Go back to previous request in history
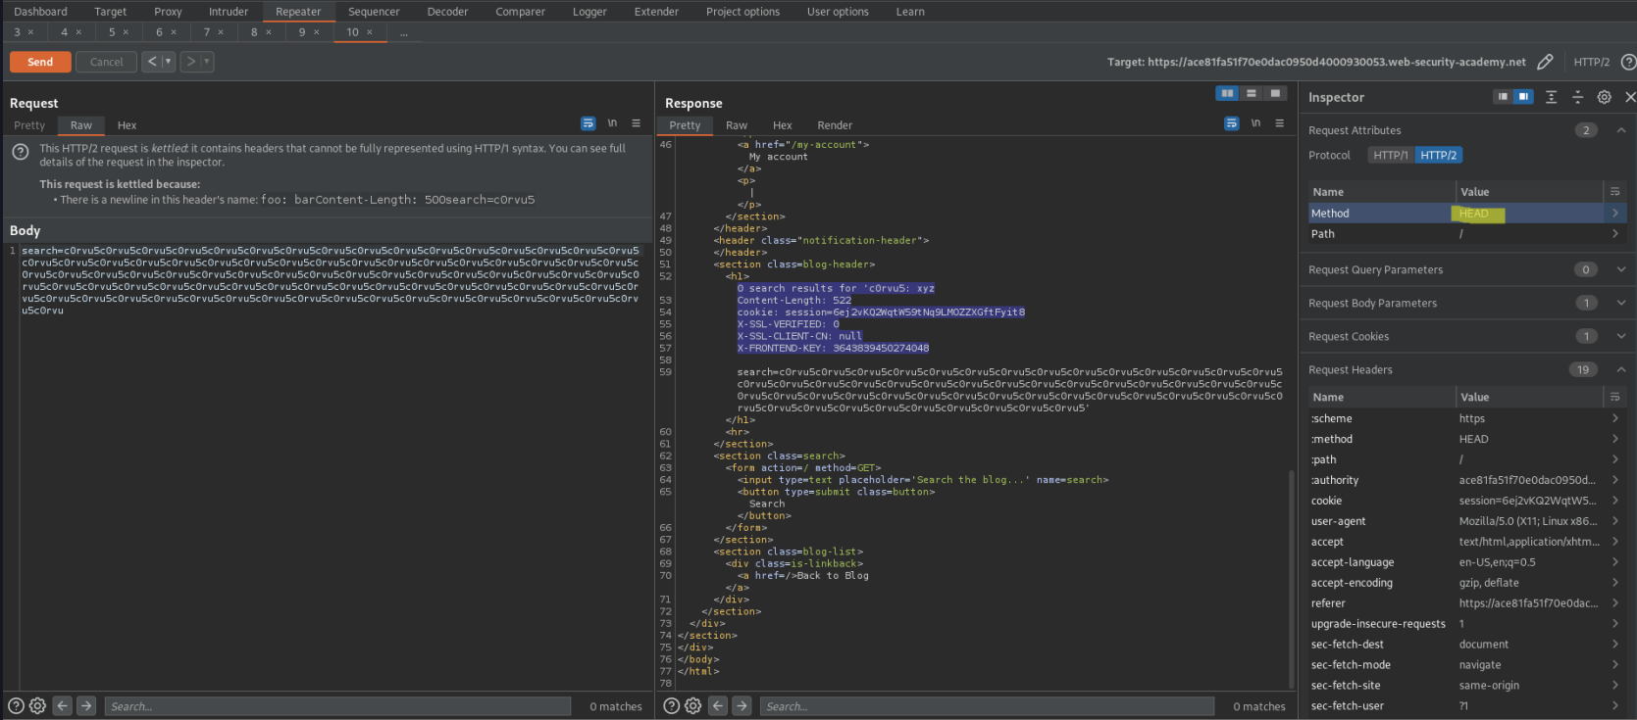Image resolution: width=1637 pixels, height=720 pixels. (152, 62)
